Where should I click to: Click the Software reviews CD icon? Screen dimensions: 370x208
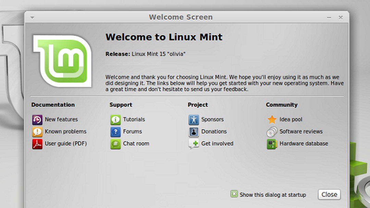tap(272, 132)
